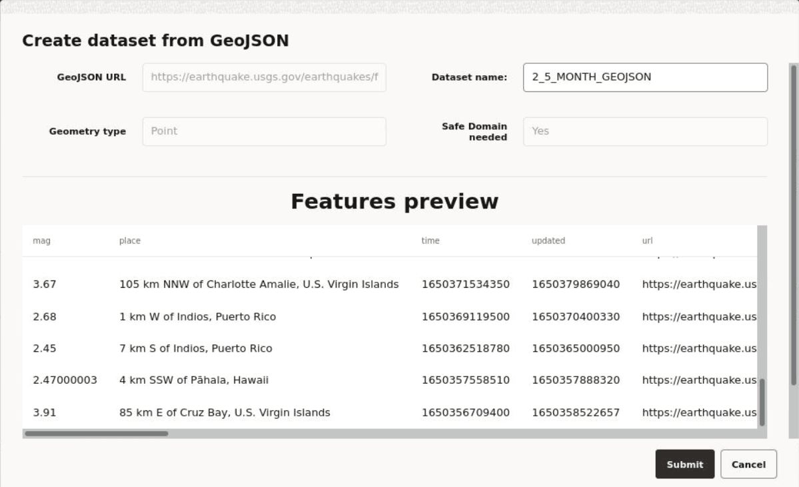The height and width of the screenshot is (487, 799).
Task: Click the Geometry type field showing Point
Action: 264,131
